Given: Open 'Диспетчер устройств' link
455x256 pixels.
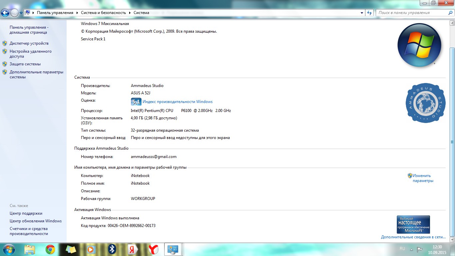Looking at the screenshot, I should tap(29, 43).
